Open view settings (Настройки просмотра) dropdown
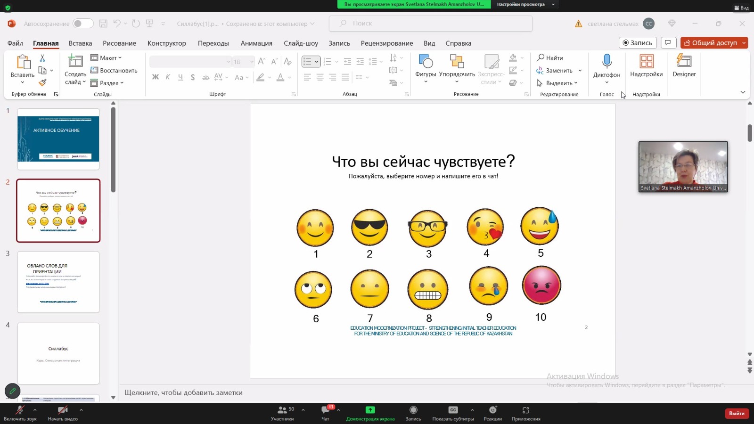Image resolution: width=754 pixels, height=424 pixels. pyautogui.click(x=525, y=5)
